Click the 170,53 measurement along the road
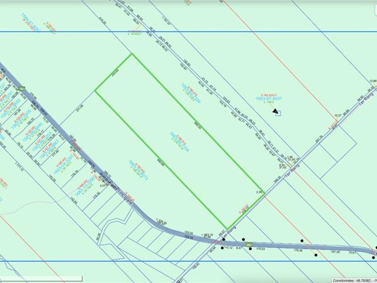 [261, 249]
